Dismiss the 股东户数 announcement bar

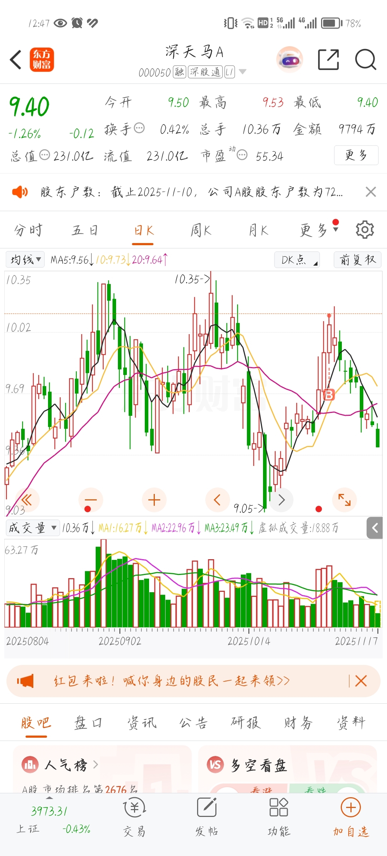tap(371, 192)
